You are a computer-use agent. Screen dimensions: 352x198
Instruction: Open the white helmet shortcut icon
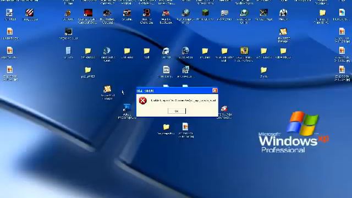point(166,51)
